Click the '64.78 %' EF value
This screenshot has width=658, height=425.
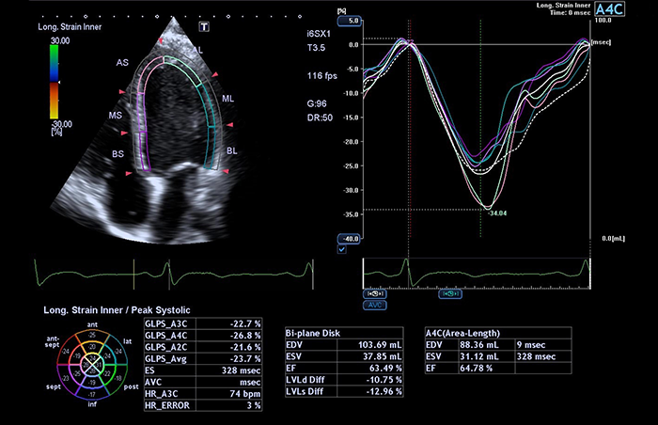coord(476,369)
